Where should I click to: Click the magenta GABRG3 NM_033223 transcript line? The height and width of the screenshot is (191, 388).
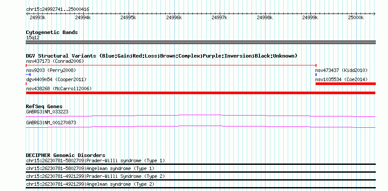(201, 116)
